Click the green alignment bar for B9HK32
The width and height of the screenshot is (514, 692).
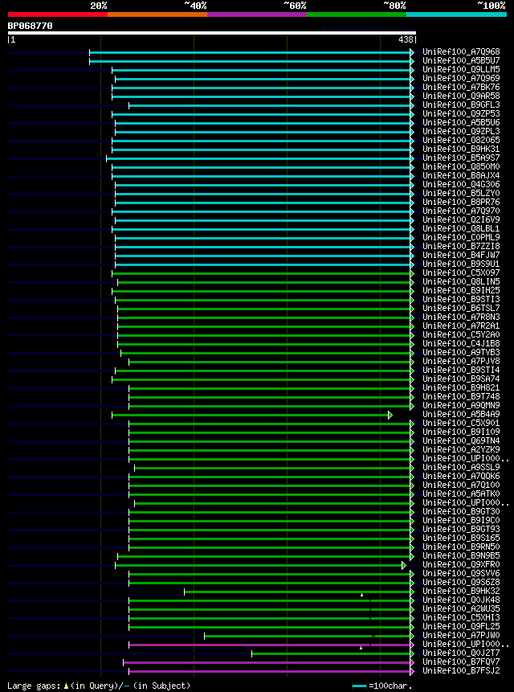point(297,592)
